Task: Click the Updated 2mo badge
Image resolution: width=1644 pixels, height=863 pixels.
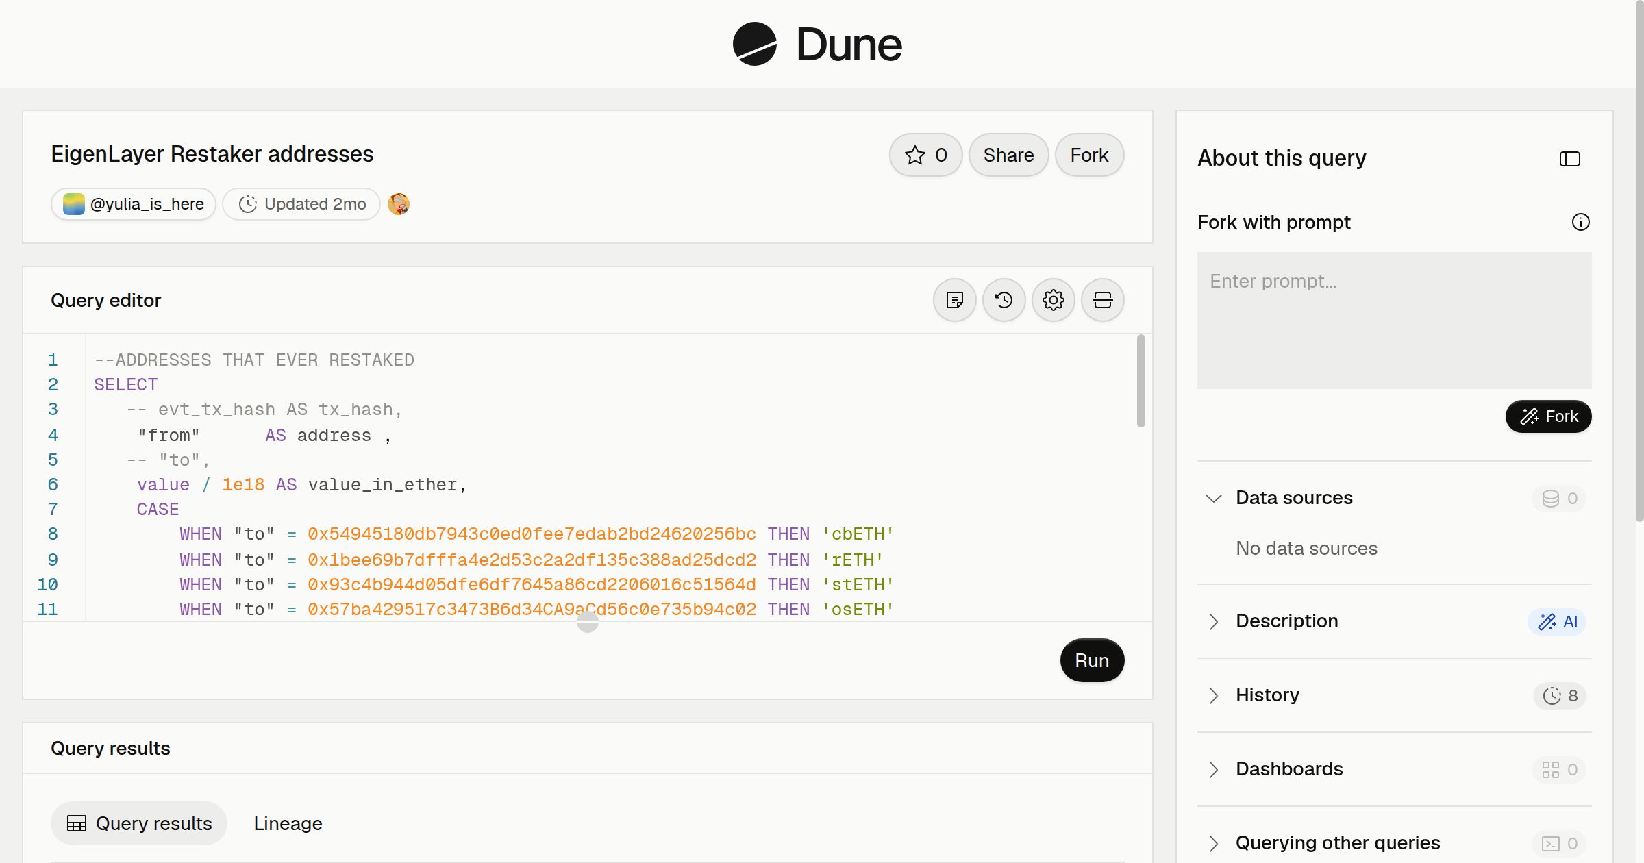Action: coord(301,204)
